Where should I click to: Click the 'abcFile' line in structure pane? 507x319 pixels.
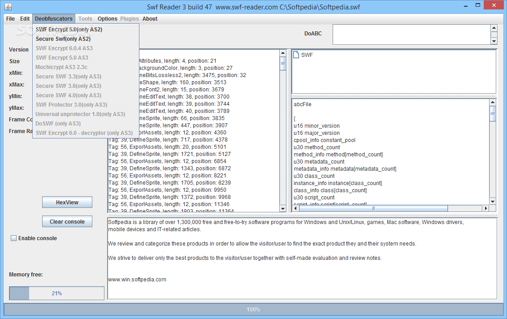303,104
